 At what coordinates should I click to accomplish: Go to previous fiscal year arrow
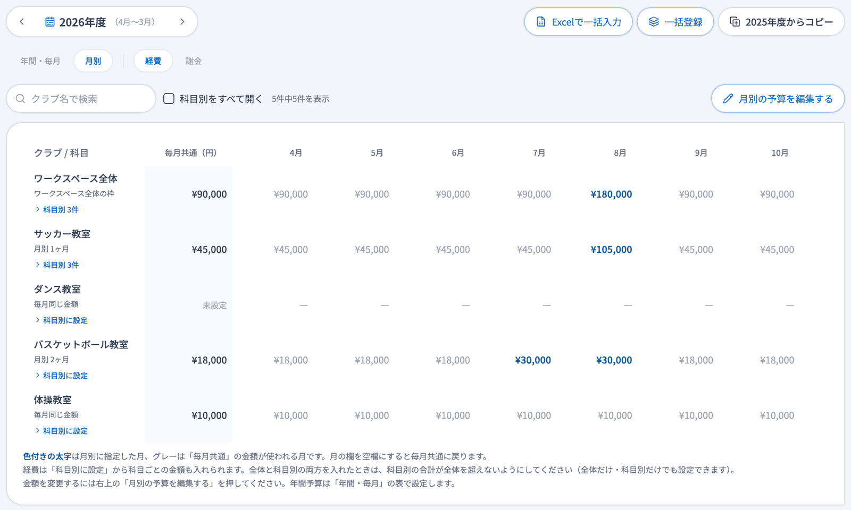click(x=22, y=22)
